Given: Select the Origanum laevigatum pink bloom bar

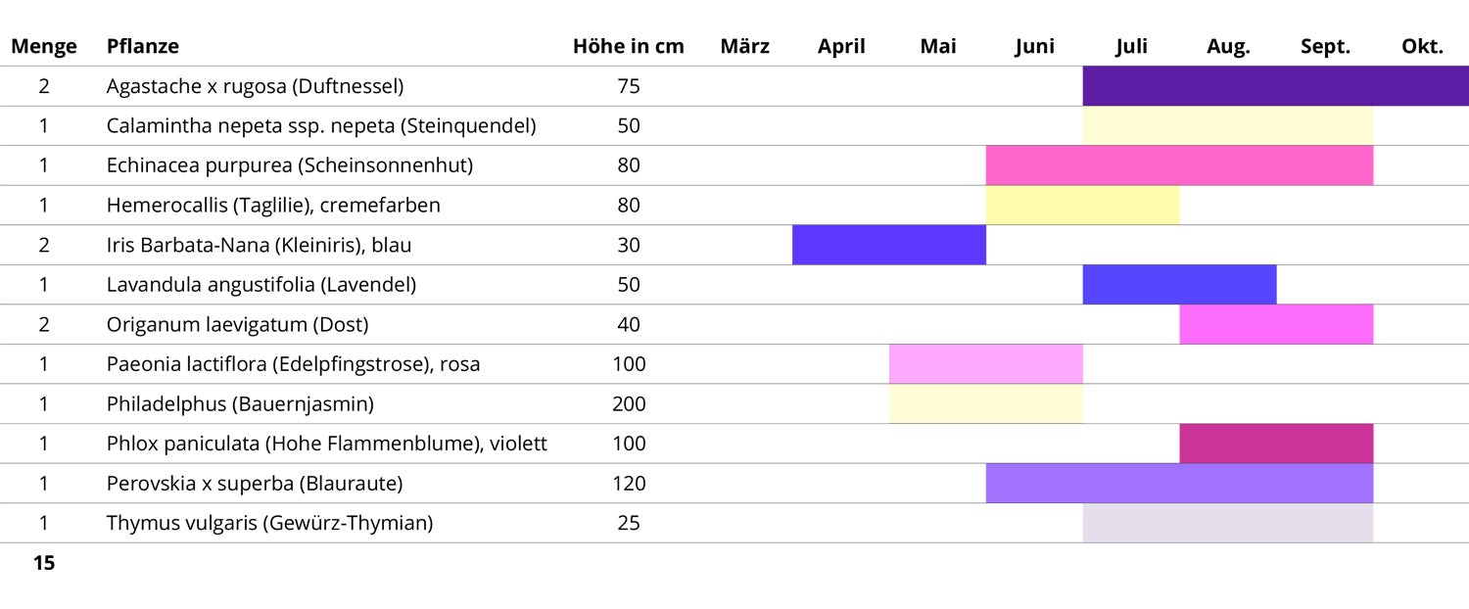Looking at the screenshot, I should 1276,324.
